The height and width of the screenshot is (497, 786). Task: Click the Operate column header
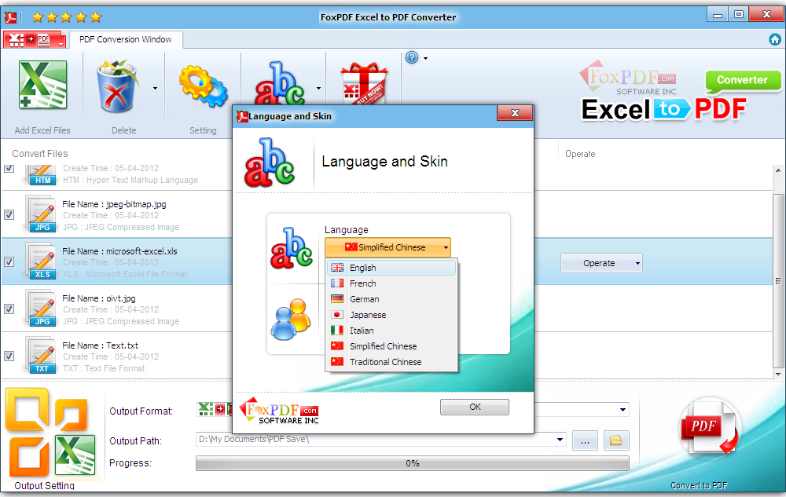pos(580,154)
